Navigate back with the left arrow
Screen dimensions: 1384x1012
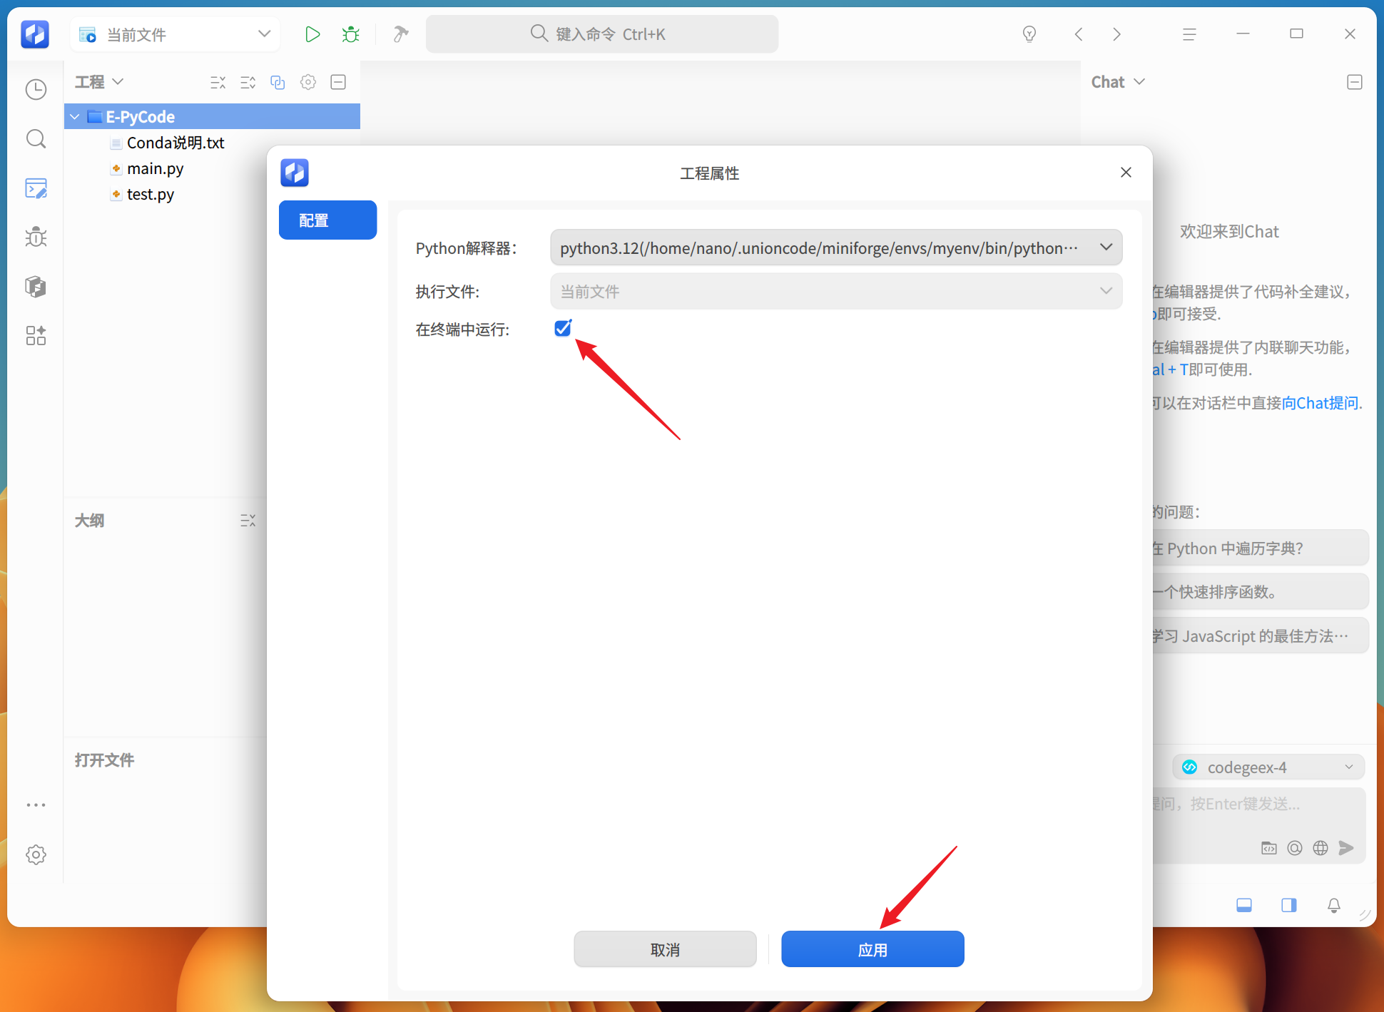pos(1079,34)
